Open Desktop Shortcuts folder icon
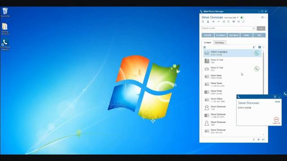The height and width of the screenshot is (161, 287). (x=5, y=29)
